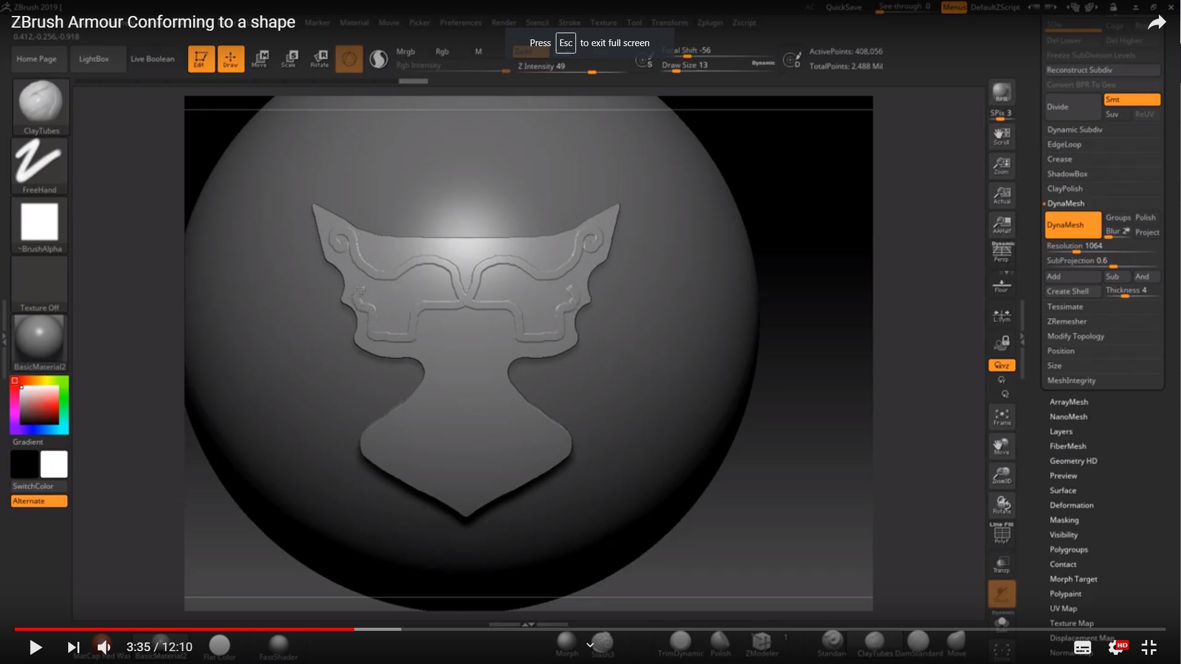Open the ClayTubes brush picker
This screenshot has height=664, width=1181.
pos(40,107)
